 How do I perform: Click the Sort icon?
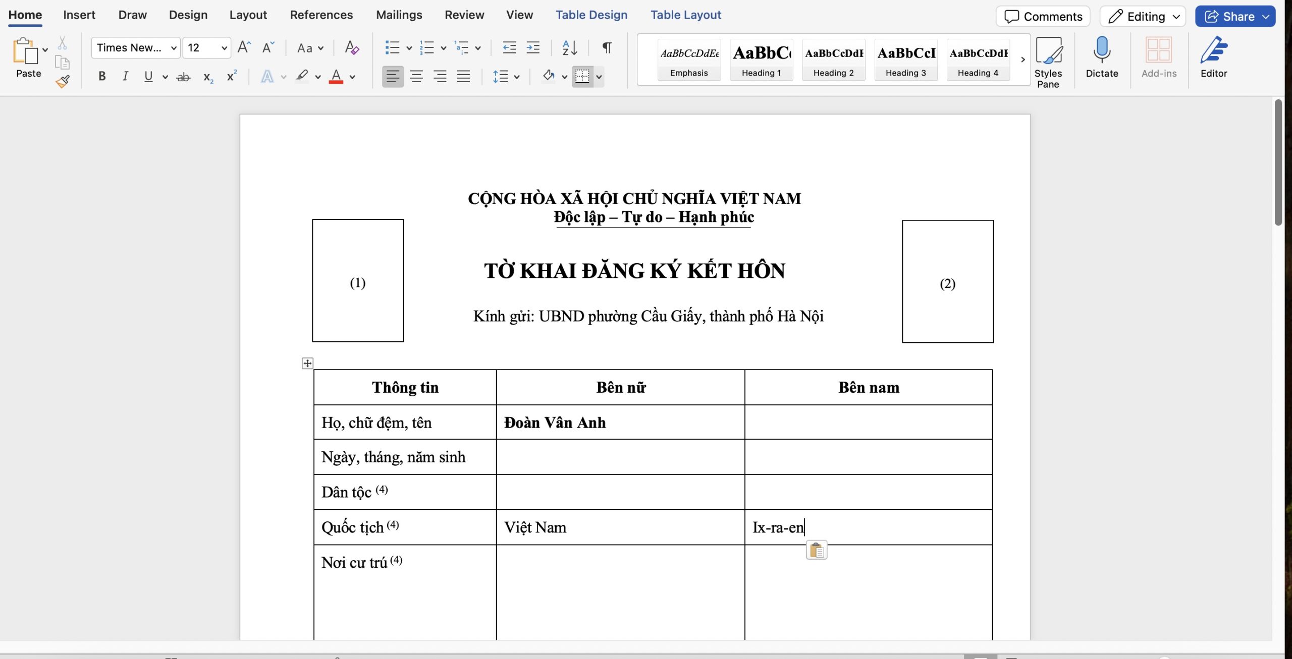click(569, 47)
